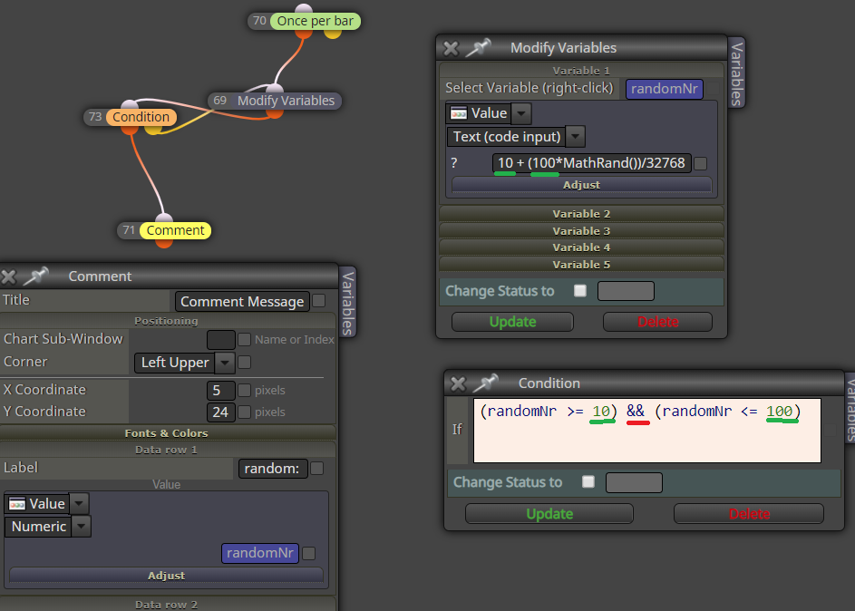Open Value type dropdown in Modify Variables
This screenshot has height=611, width=855.
[522, 113]
